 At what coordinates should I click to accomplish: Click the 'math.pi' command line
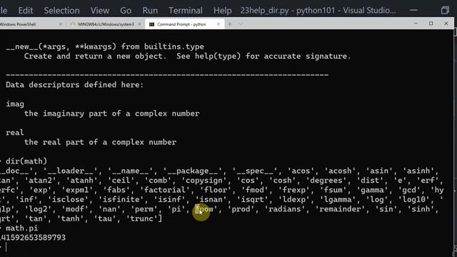click(22, 228)
